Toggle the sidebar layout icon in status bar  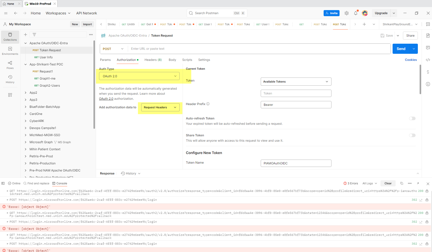click(x=3, y=183)
